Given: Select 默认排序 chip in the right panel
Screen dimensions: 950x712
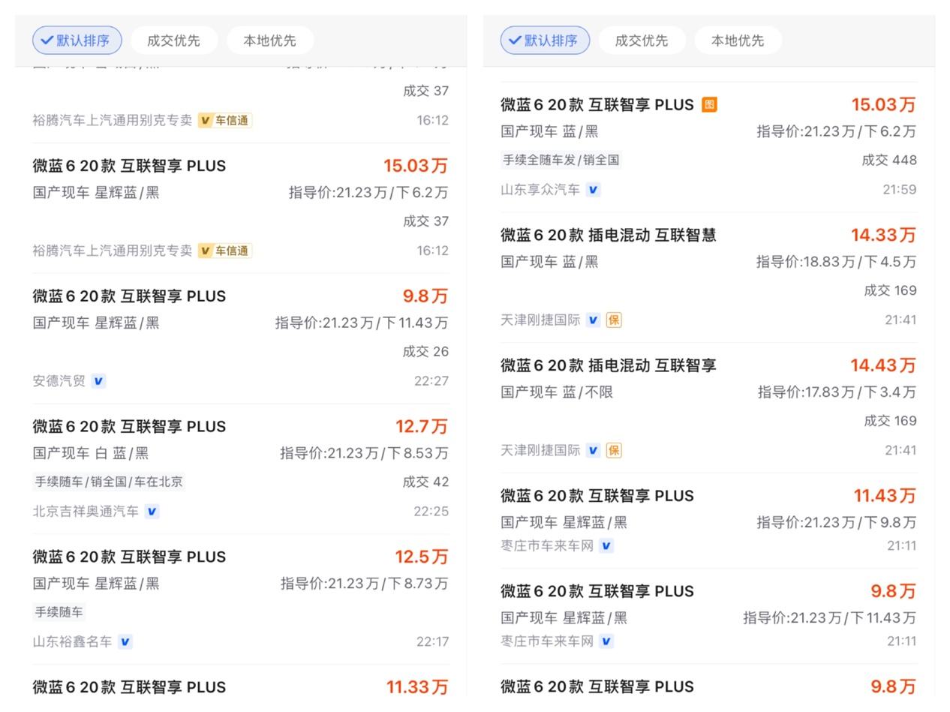Looking at the screenshot, I should [545, 40].
